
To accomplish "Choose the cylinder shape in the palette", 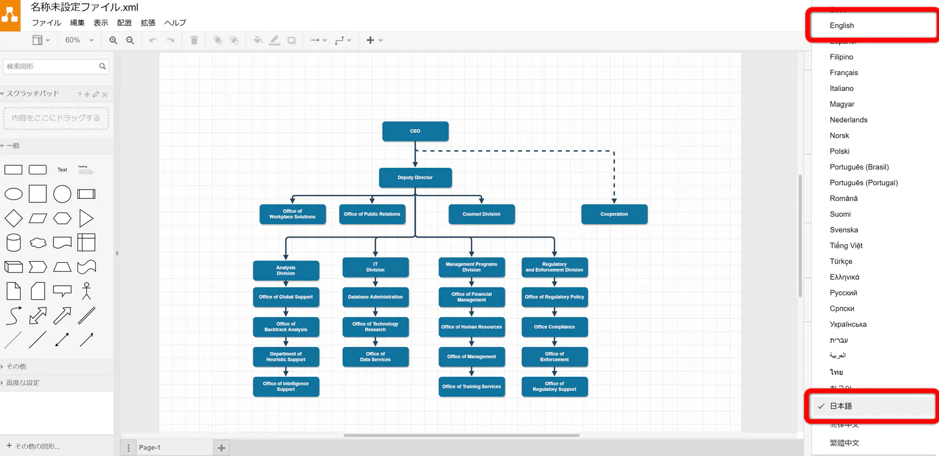I will pos(13,242).
